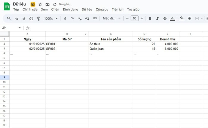Screen dimensions: 208x128
Task: Open the 100% zoom dropdown
Action: coord(52,18)
